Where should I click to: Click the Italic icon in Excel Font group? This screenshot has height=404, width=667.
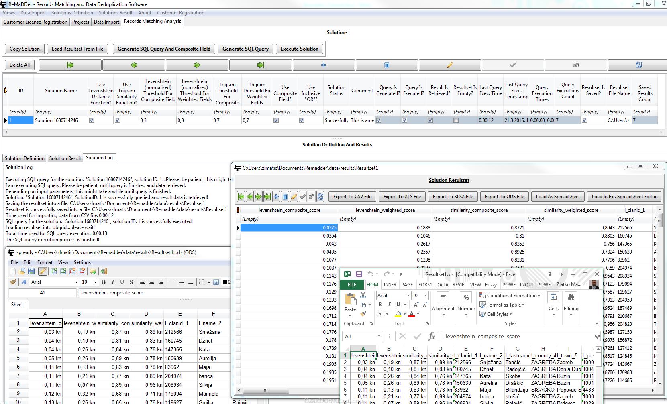coord(389,305)
